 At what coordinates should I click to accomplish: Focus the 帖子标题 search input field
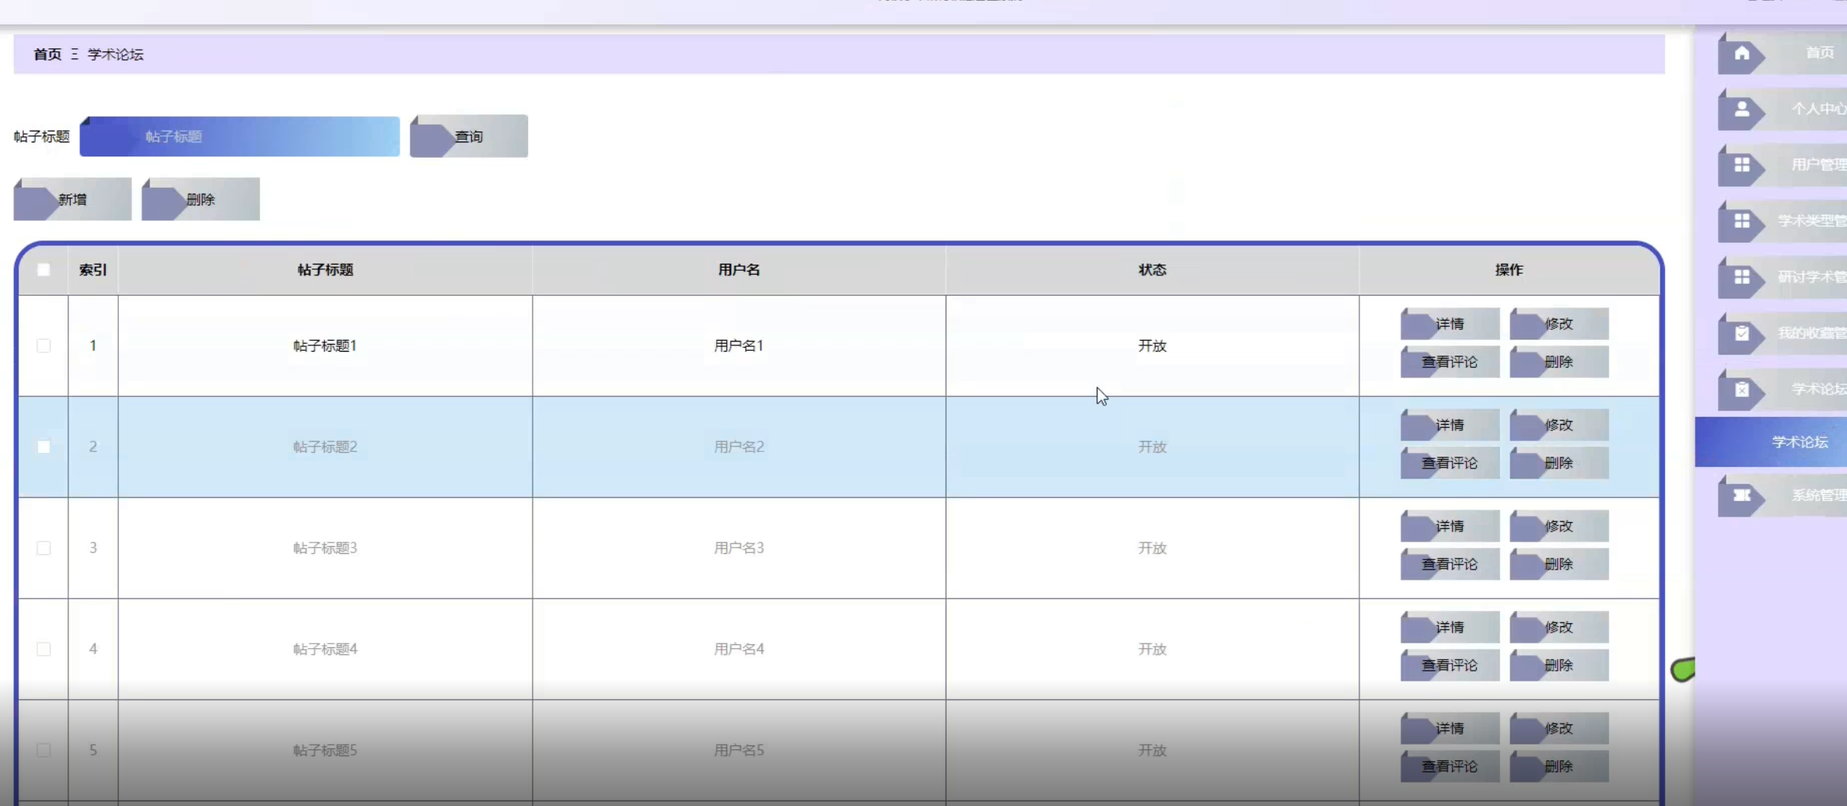[240, 136]
